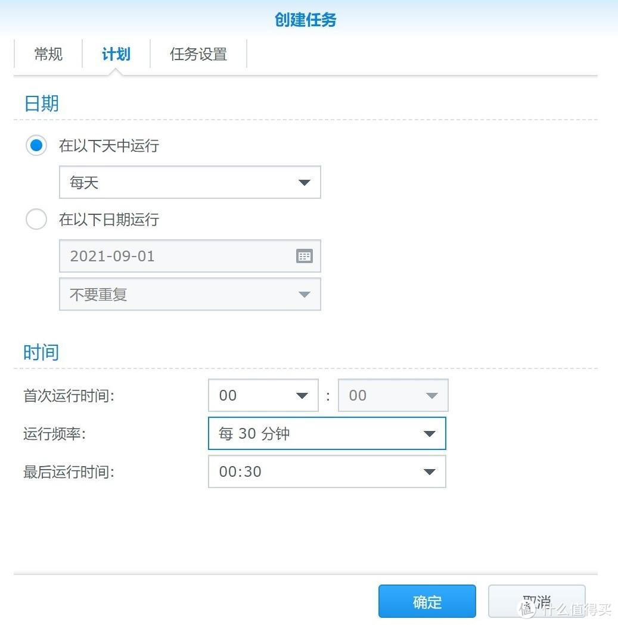Click the arrow icon on the 最后运行时间 selector
This screenshot has height=625, width=618.
pos(430,471)
